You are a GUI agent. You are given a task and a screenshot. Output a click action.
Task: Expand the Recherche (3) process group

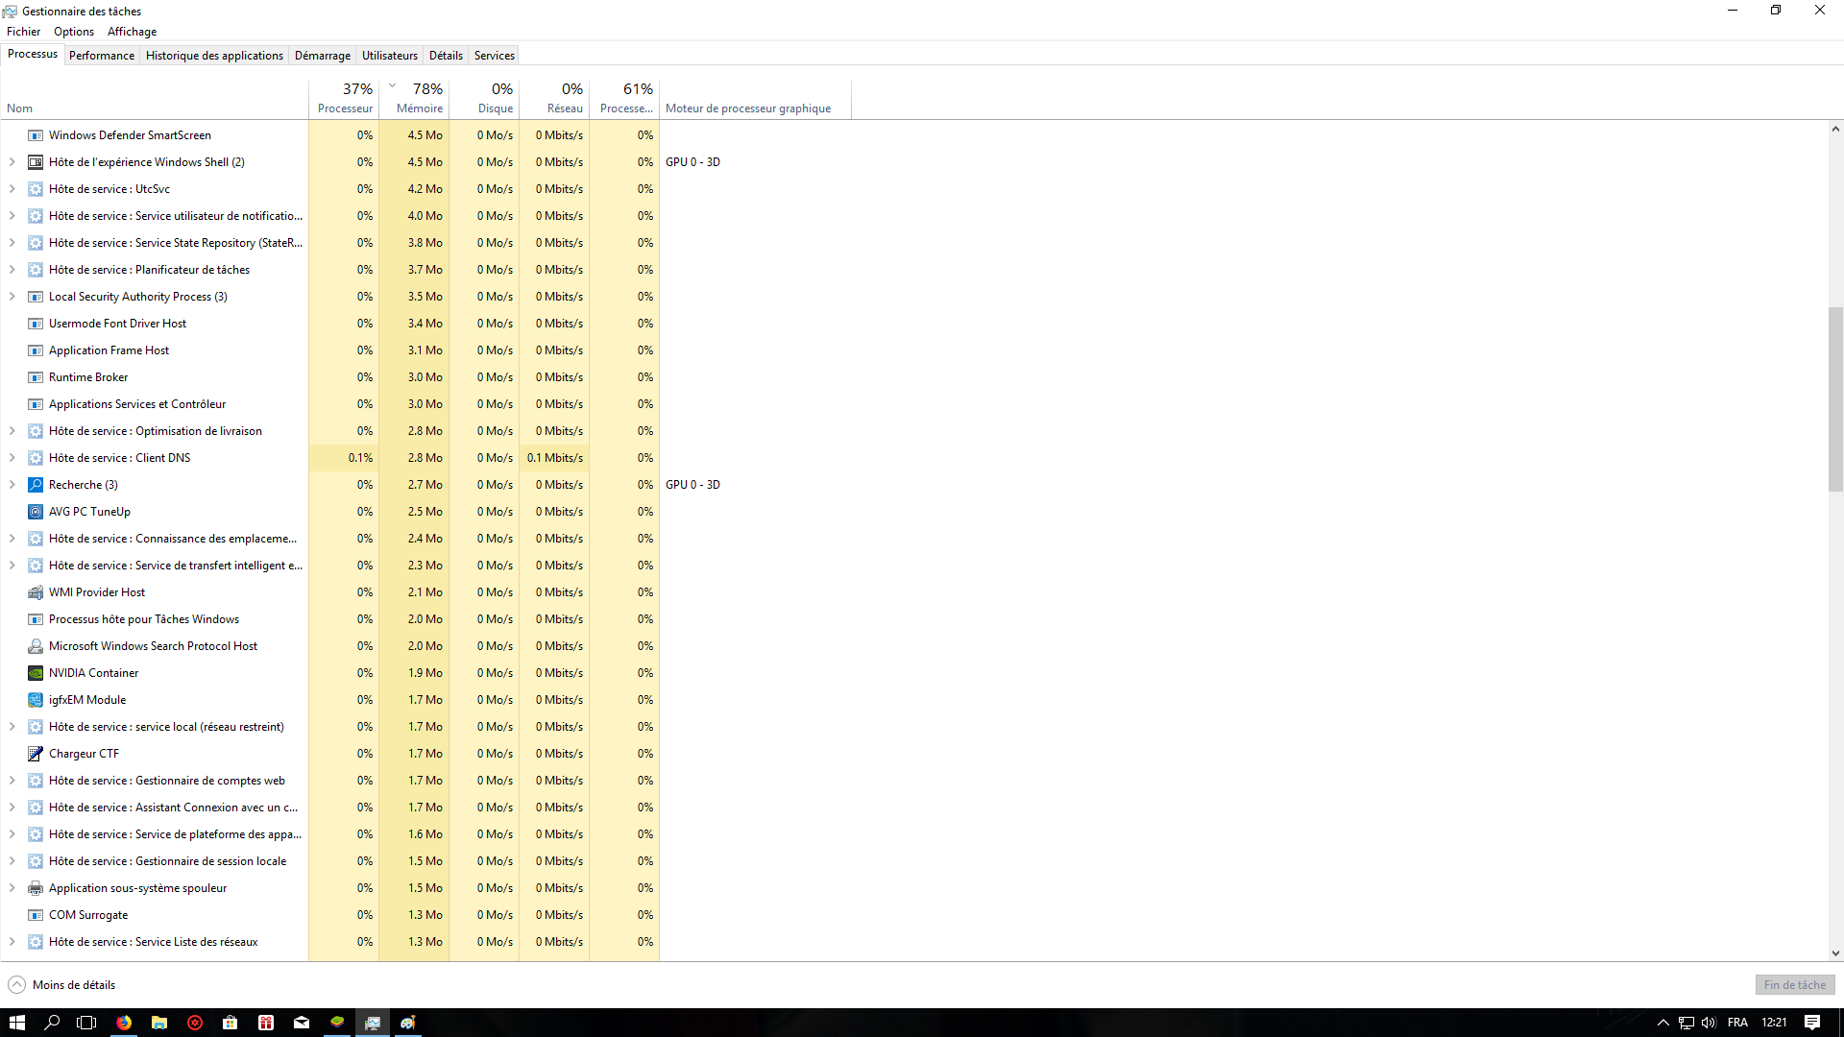click(x=12, y=485)
